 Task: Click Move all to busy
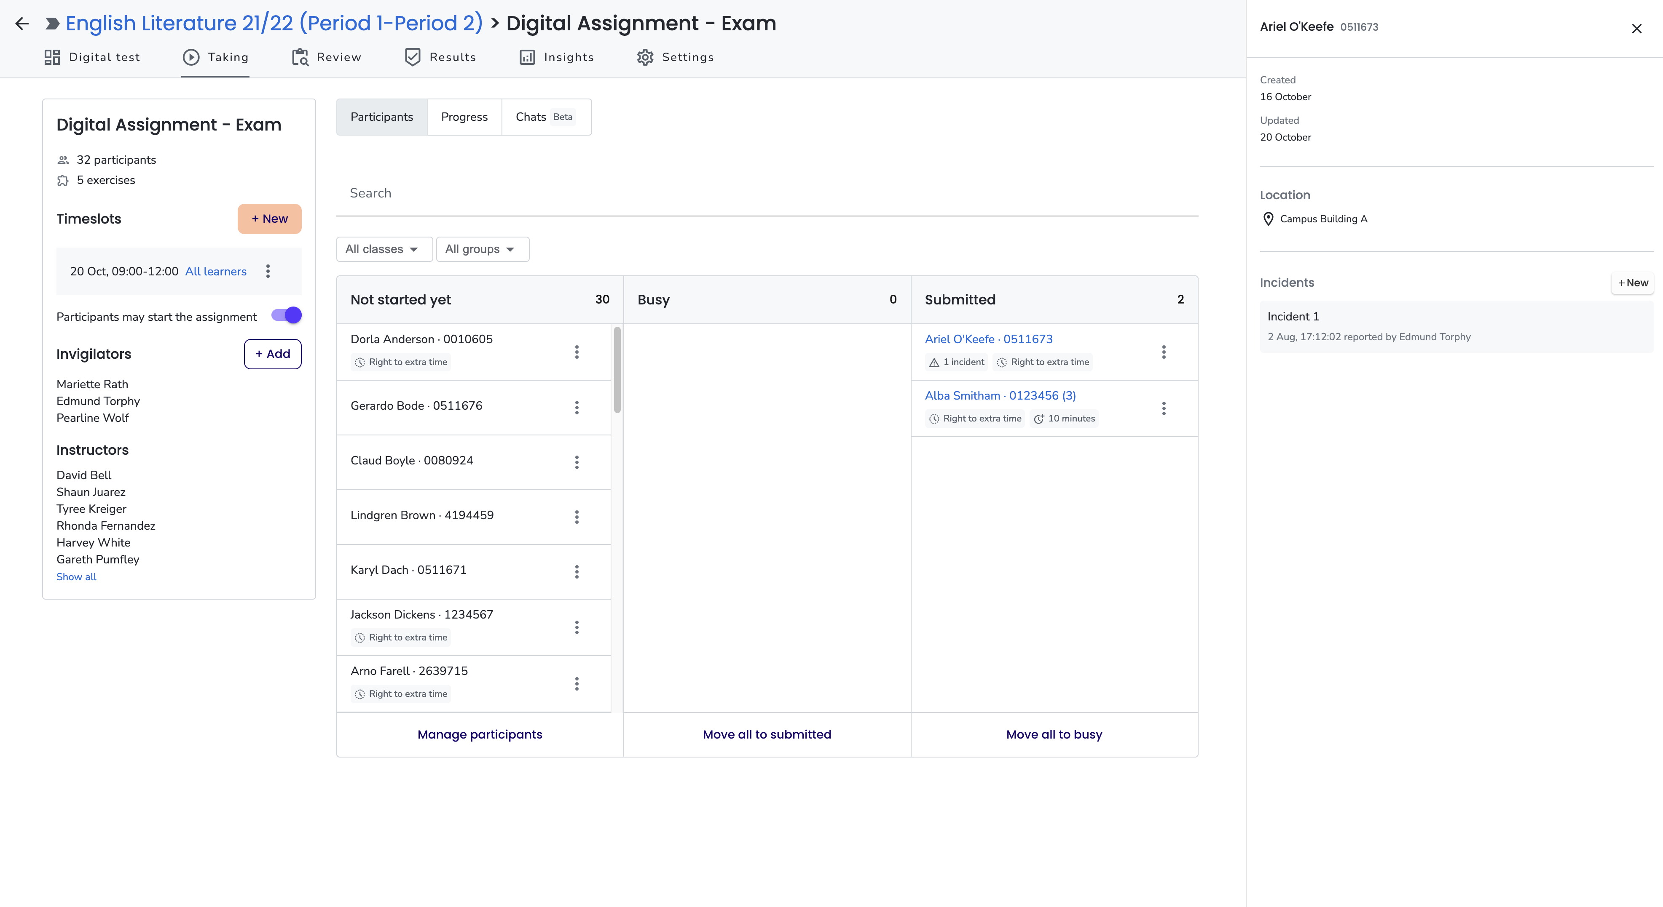pyautogui.click(x=1054, y=735)
